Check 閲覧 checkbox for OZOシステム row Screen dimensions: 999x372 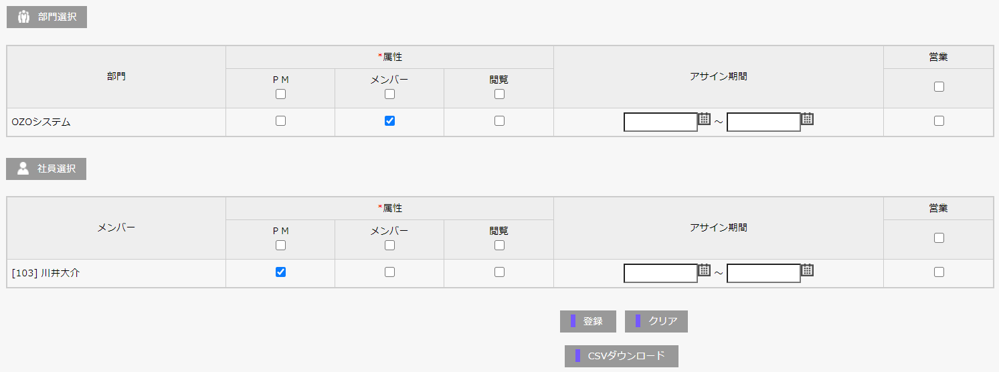coord(499,121)
